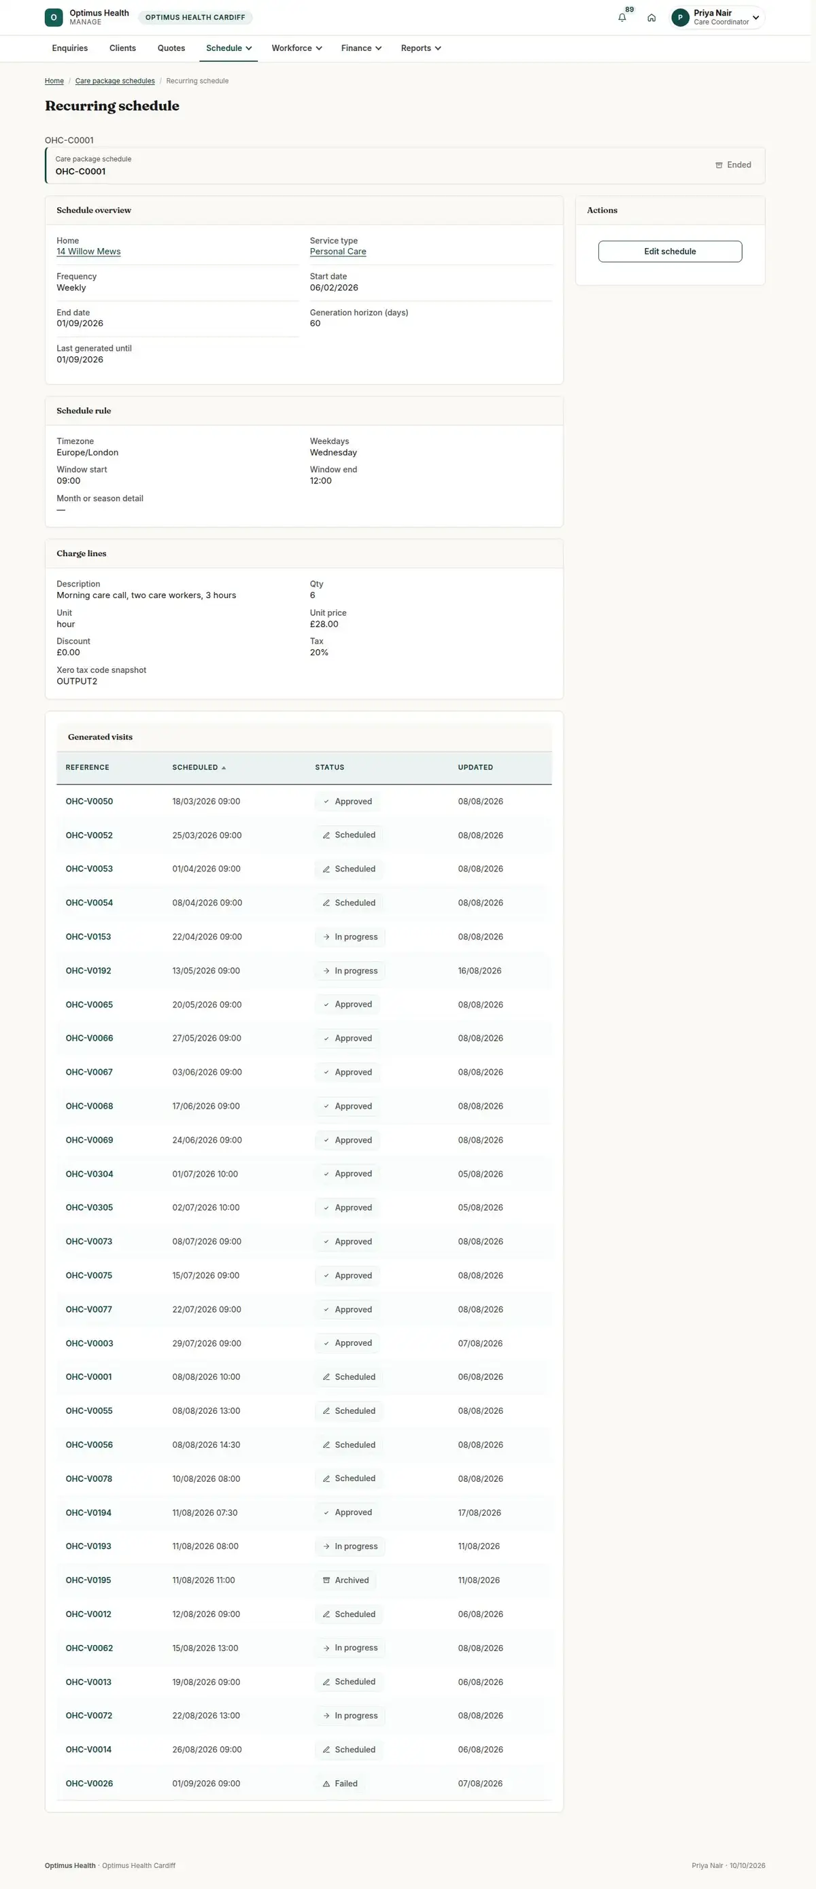Click the unit price £28.00 value
Viewport: 816px width, 1889px height.
[324, 624]
